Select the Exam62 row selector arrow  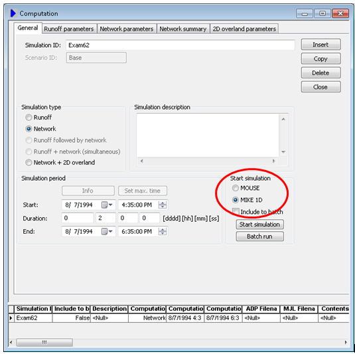11,318
